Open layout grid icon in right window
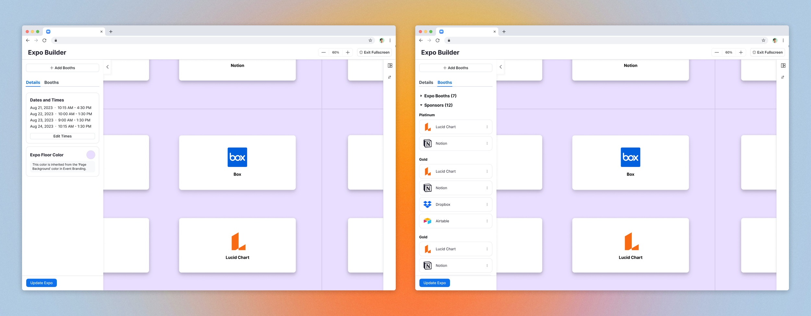 point(783,66)
